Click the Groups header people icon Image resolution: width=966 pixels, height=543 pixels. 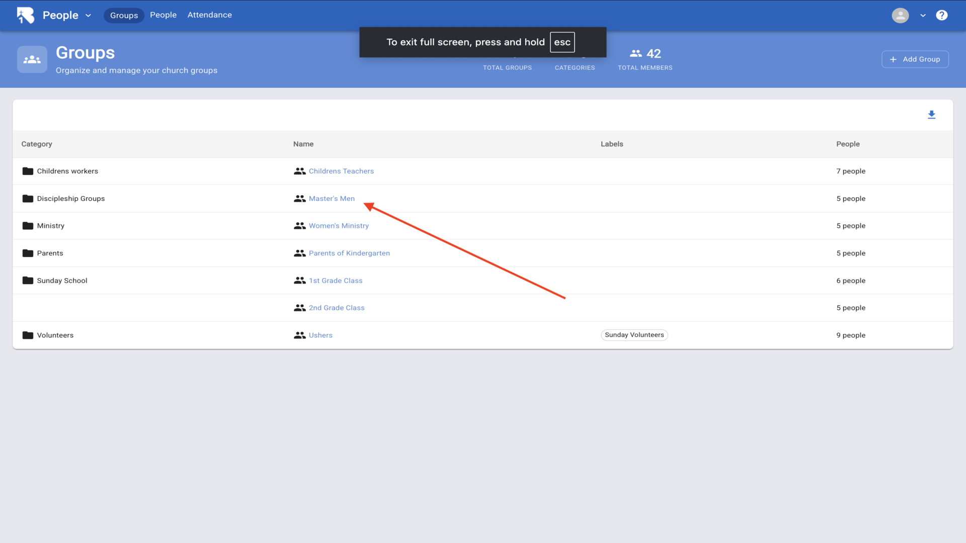coord(32,59)
